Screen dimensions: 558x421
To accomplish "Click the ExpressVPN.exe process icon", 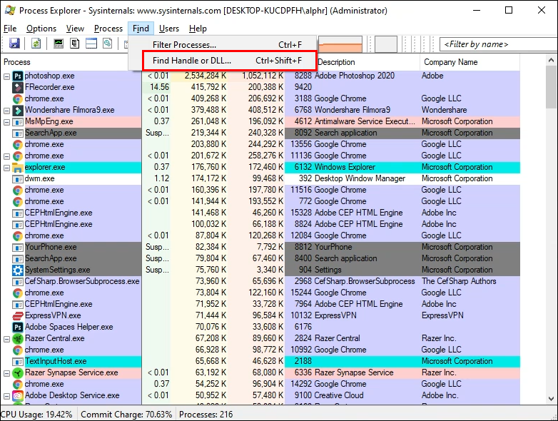I will click(x=18, y=315).
